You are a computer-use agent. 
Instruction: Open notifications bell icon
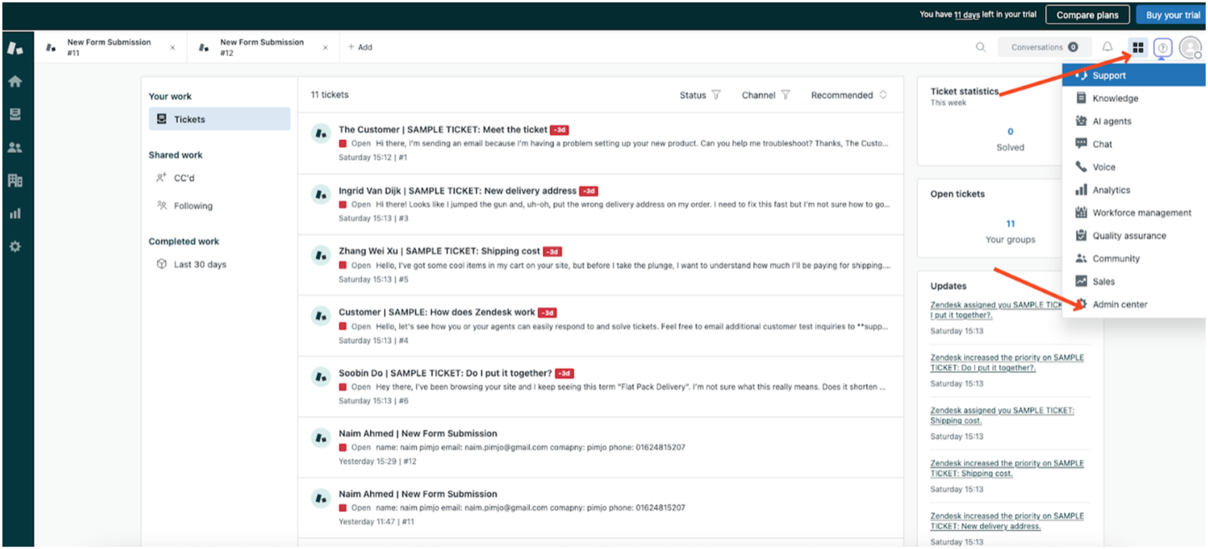[x=1108, y=47]
